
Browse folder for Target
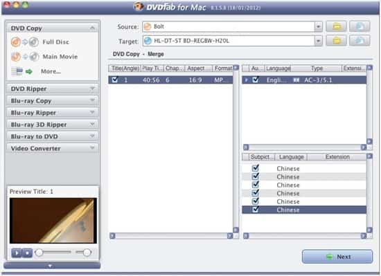tap(336, 41)
